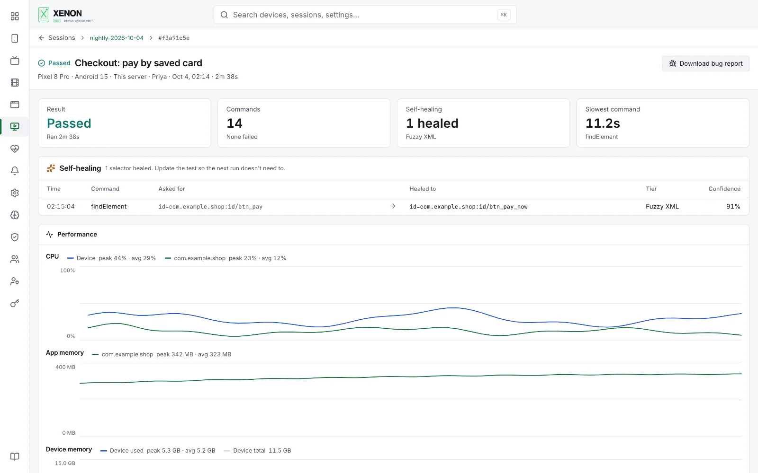
Task: Click Download bug report button
Action: pos(705,63)
